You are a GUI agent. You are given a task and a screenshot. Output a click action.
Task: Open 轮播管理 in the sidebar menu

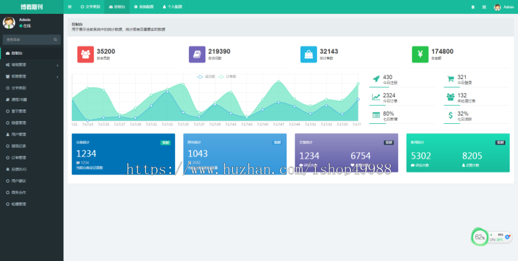coord(32,204)
